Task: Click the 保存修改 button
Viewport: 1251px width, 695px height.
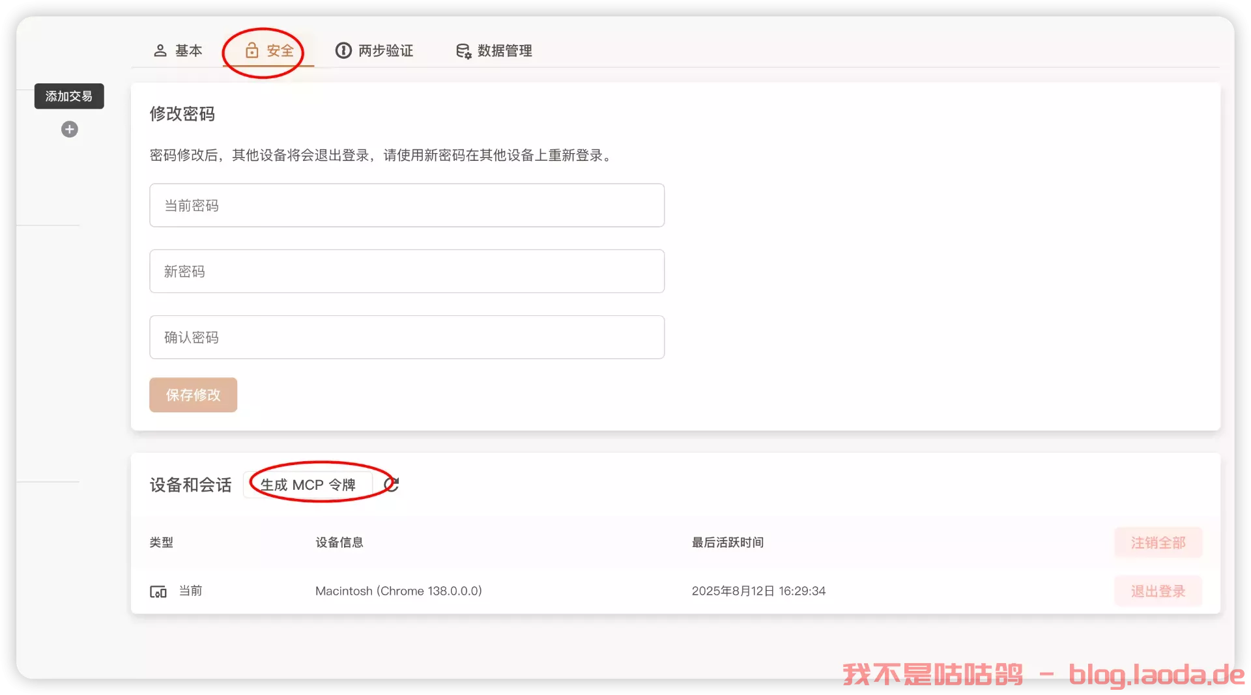Action: click(193, 395)
